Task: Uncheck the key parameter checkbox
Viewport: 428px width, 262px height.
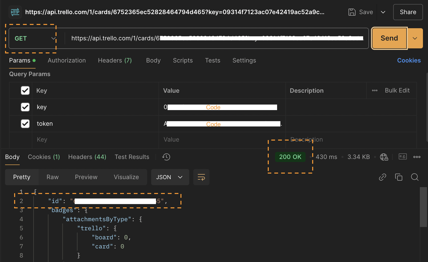Action: click(x=25, y=107)
